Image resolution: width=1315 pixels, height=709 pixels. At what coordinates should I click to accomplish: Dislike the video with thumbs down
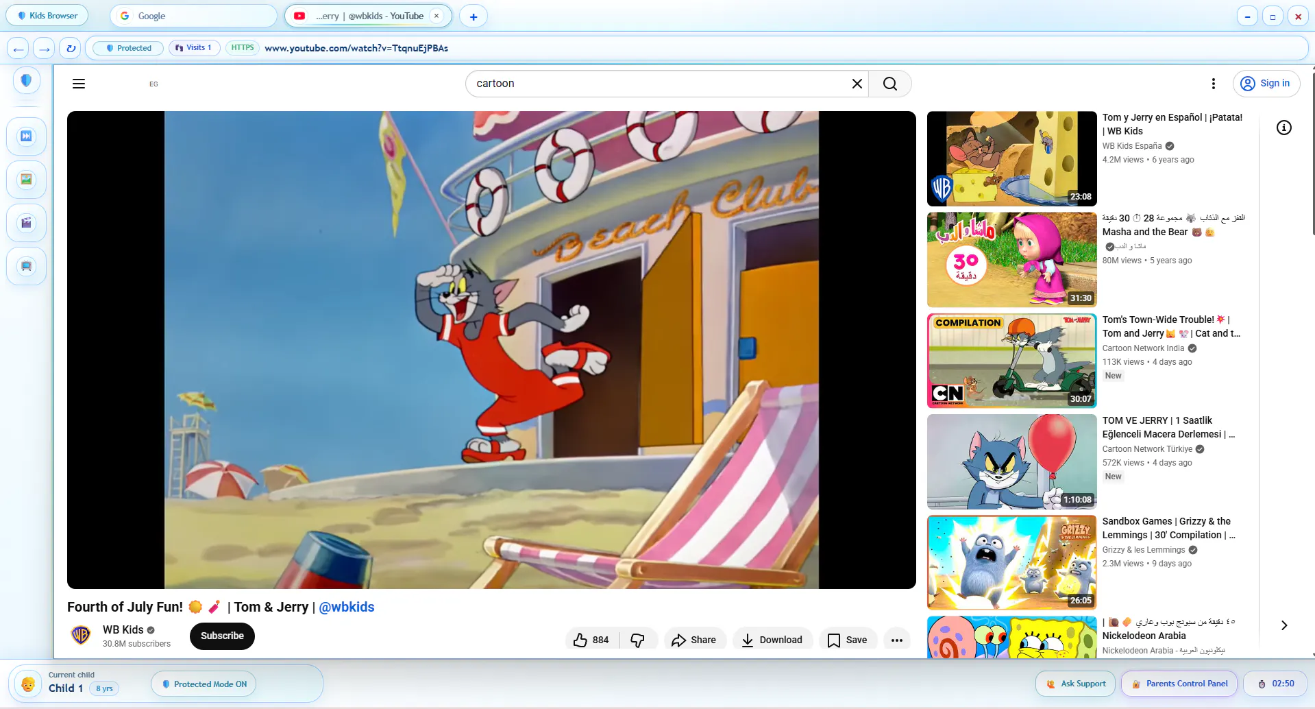click(x=638, y=640)
